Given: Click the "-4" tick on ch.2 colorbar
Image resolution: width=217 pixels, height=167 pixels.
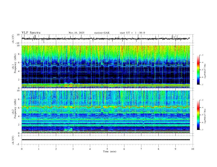Looking at the screenshot, I should [202, 108].
